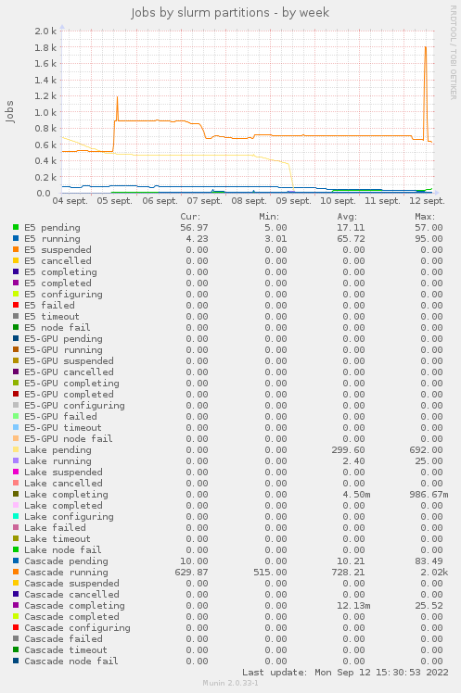Select the Cascade running legend label

66,573
